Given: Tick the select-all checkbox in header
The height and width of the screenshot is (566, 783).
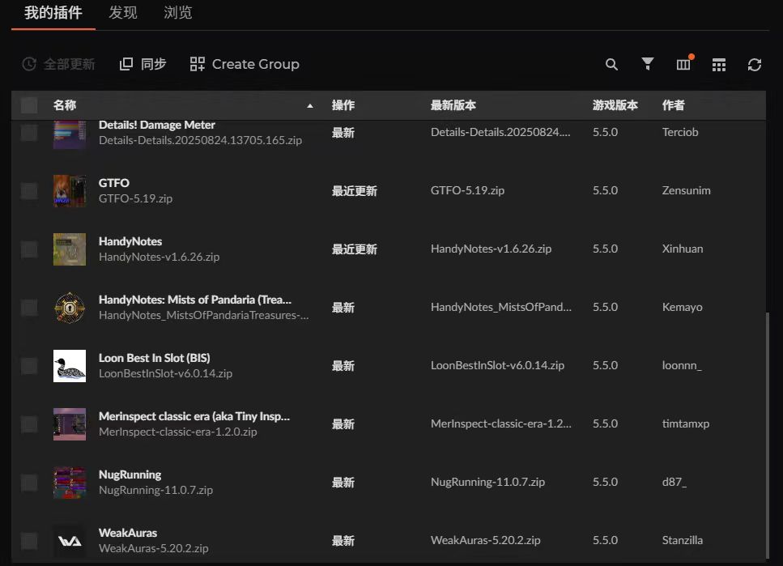Looking at the screenshot, I should 29,105.
